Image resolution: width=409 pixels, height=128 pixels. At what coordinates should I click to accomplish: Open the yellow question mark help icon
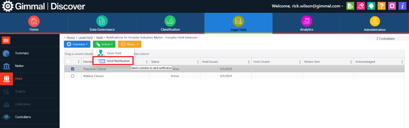[x=381, y=6]
